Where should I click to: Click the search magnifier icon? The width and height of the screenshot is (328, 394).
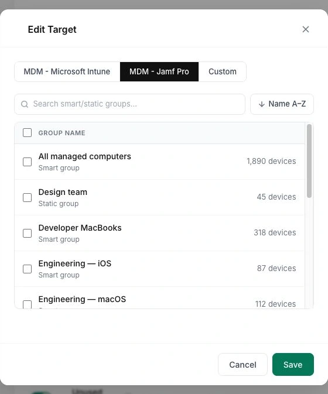(x=25, y=104)
